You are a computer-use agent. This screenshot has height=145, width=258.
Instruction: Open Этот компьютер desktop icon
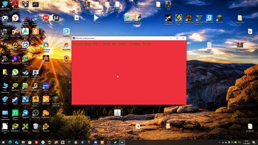[5, 88]
